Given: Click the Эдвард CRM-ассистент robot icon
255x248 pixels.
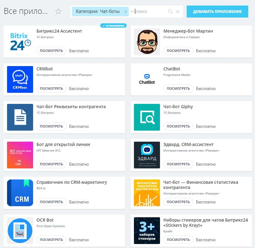Looking at the screenshot, I should pos(147,155).
